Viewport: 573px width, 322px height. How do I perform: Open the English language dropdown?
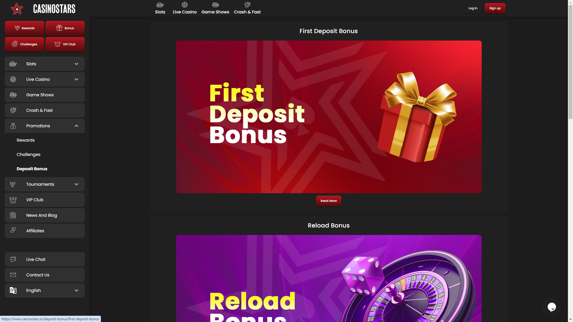[x=45, y=290]
